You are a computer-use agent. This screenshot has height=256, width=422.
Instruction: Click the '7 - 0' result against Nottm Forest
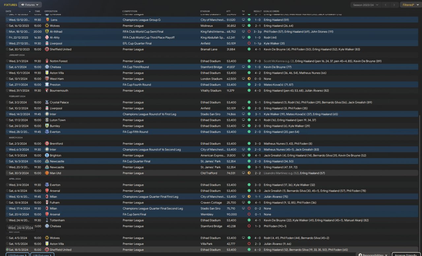pos(257,61)
